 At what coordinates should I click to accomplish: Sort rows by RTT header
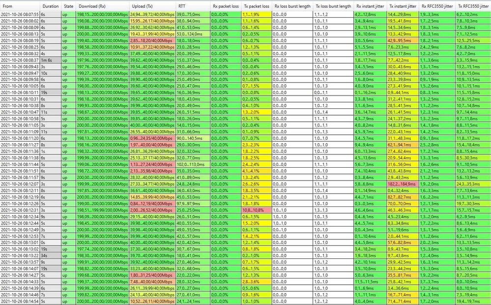pyautogui.click(x=193, y=6)
